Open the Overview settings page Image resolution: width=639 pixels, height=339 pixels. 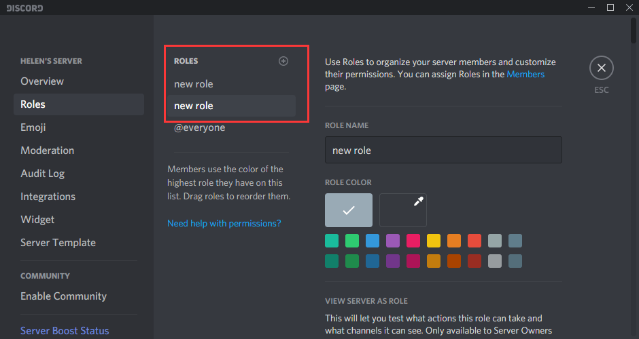pos(42,81)
